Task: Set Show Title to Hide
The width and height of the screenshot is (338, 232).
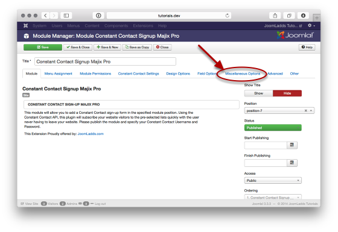Action: [x=287, y=93]
